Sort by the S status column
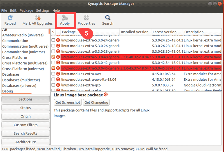 click(53, 32)
